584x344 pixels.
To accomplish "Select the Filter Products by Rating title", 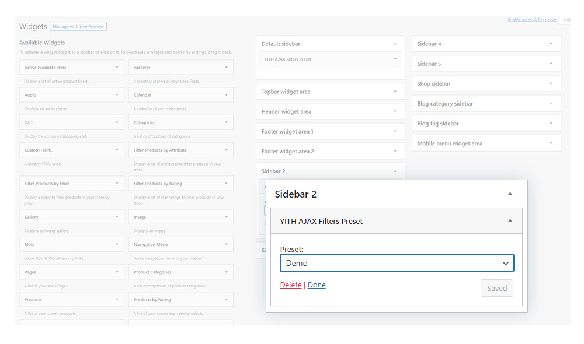I will (x=158, y=184).
